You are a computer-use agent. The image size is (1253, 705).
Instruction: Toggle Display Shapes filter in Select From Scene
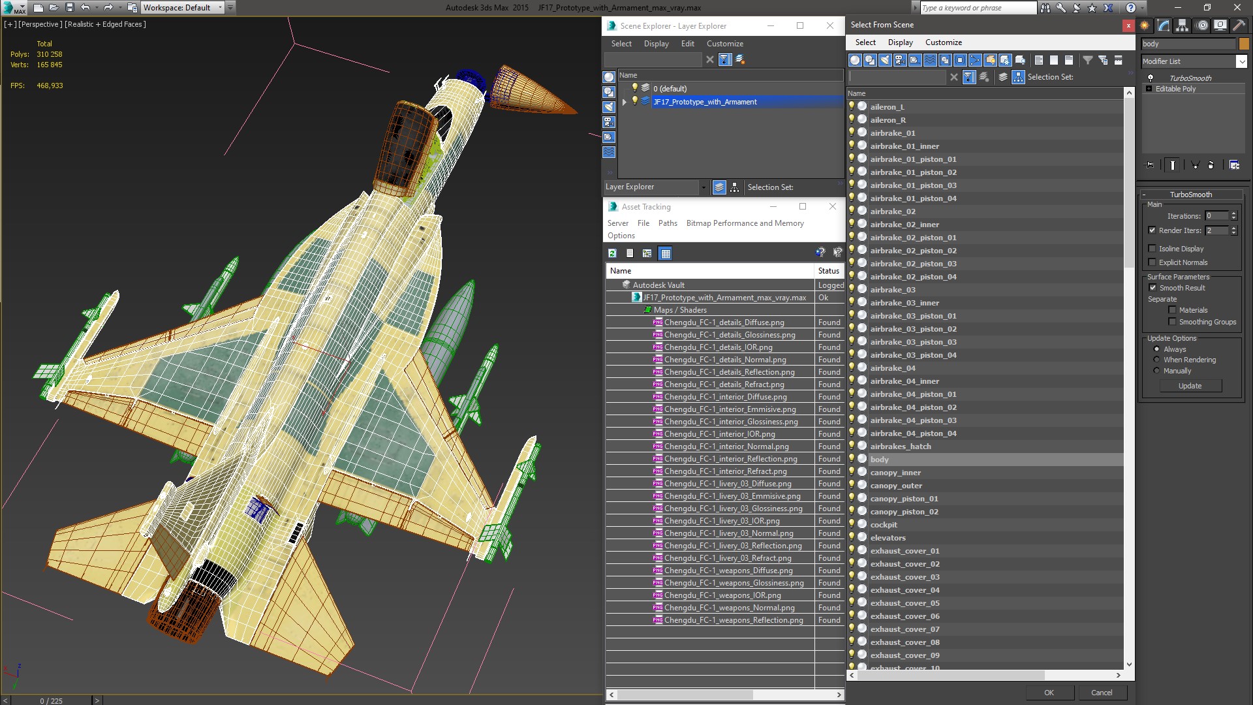pos(870,60)
